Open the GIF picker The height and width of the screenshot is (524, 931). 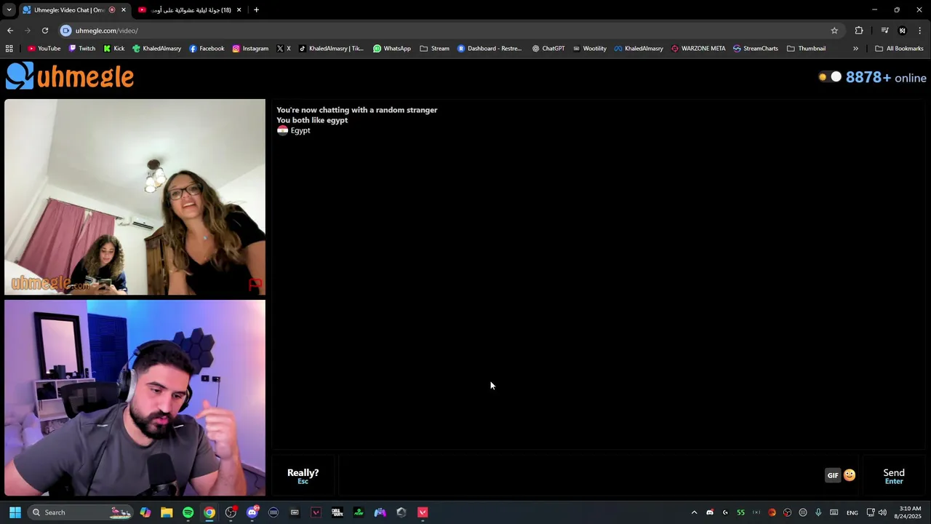833,475
